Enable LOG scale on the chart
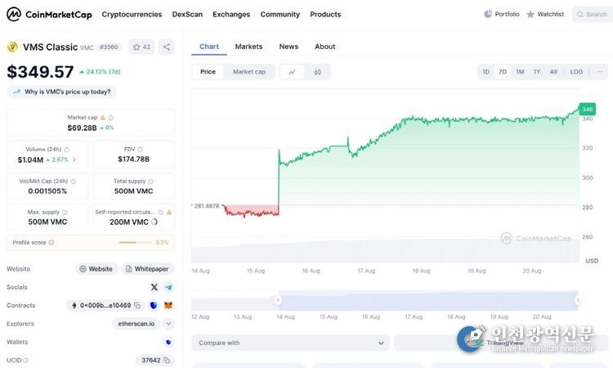The height and width of the screenshot is (368, 613). (x=576, y=72)
